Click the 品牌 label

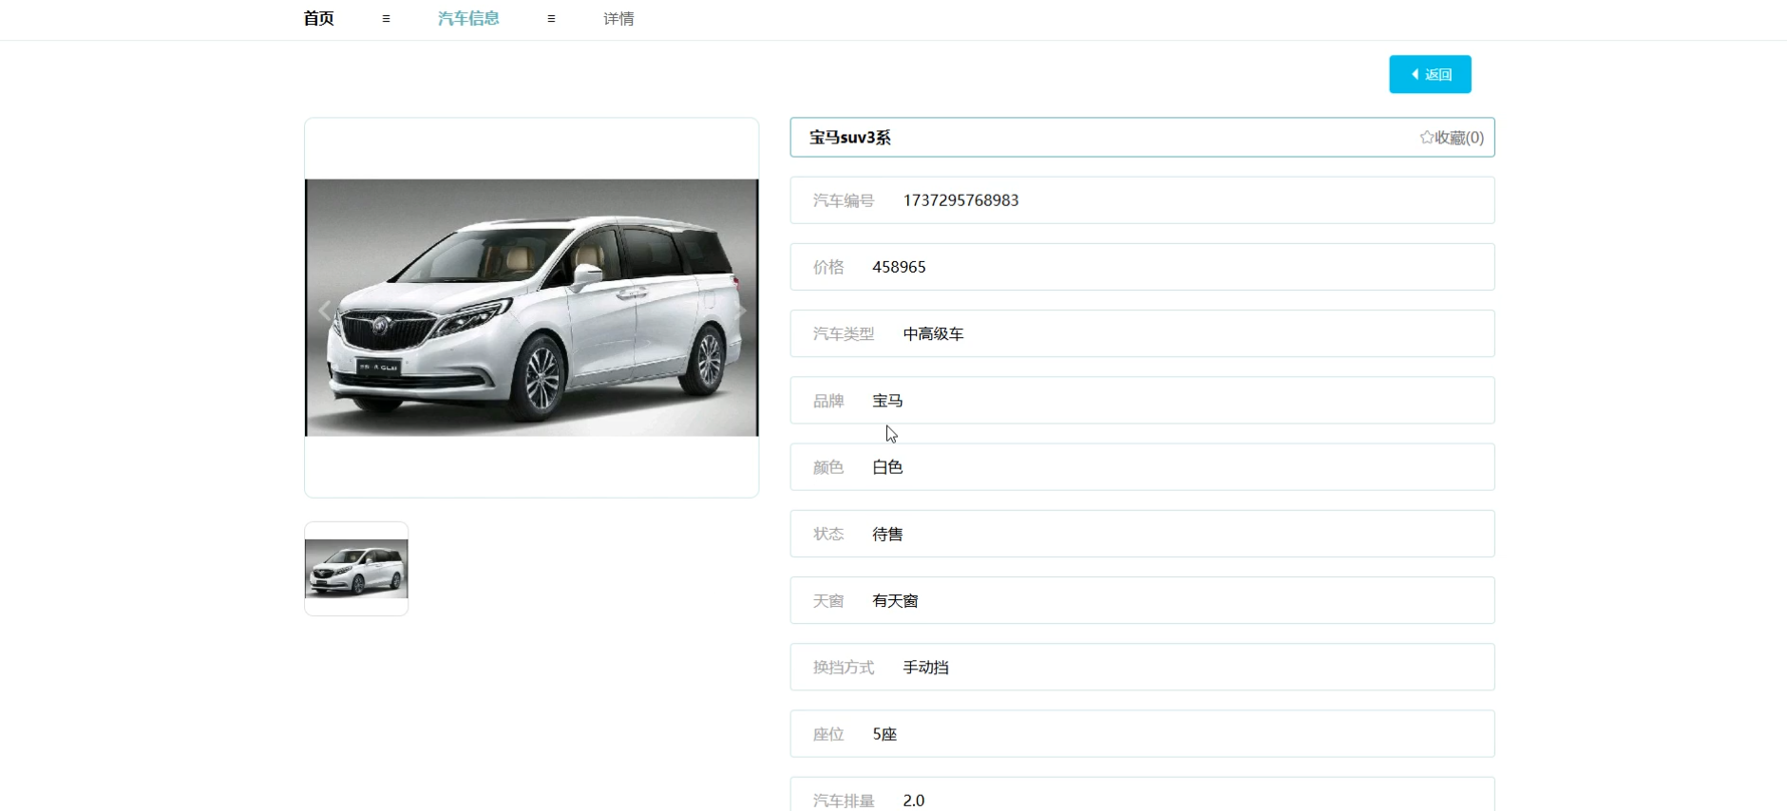click(828, 401)
